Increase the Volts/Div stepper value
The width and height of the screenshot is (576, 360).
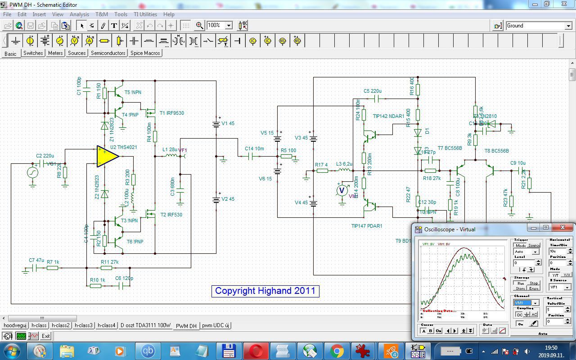tap(567, 308)
